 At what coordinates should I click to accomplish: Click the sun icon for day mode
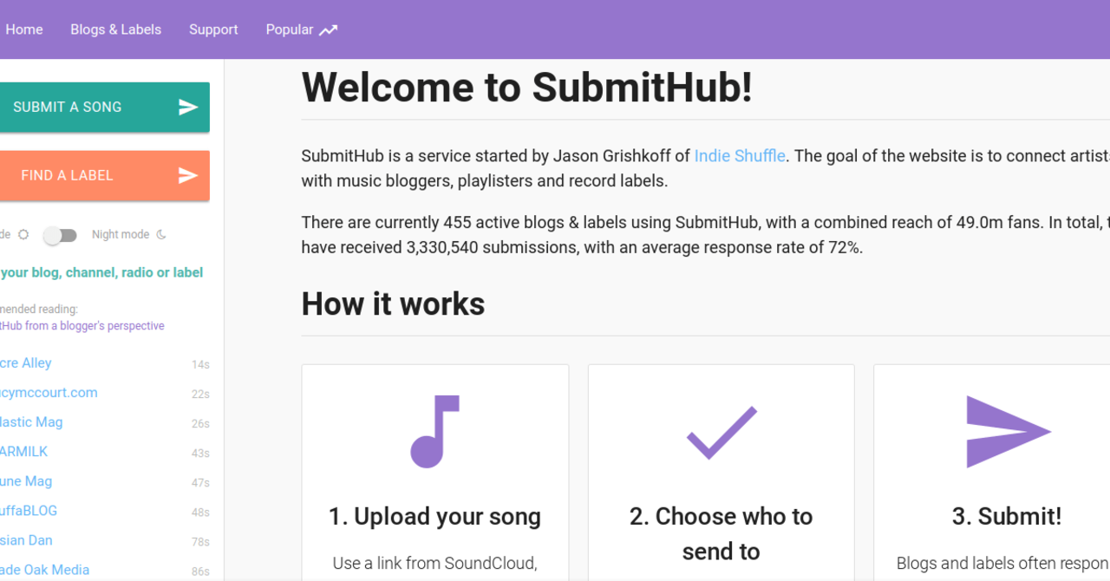[x=23, y=234]
